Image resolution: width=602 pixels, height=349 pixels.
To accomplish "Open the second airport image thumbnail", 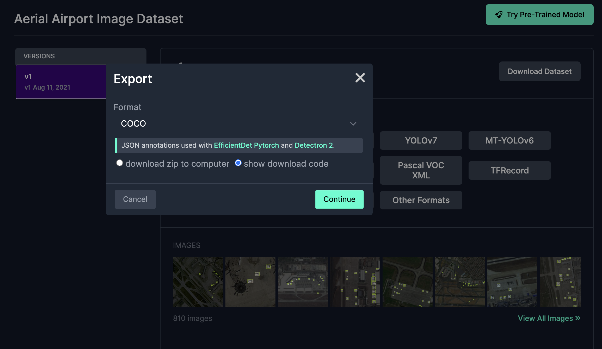I will tap(250, 282).
